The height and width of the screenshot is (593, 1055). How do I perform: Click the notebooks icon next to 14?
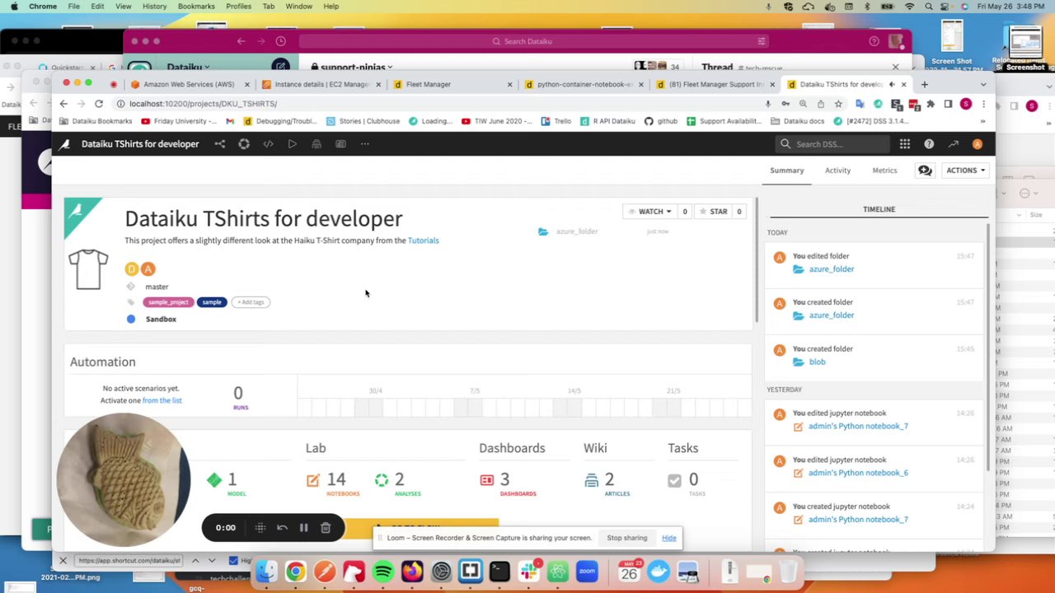pyautogui.click(x=312, y=479)
